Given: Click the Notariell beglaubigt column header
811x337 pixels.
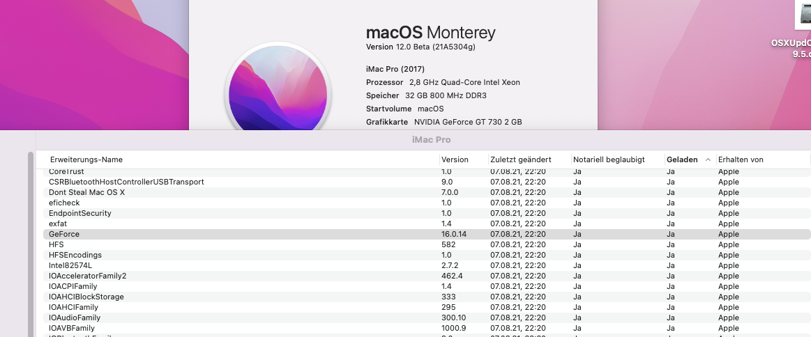Looking at the screenshot, I should click(609, 159).
